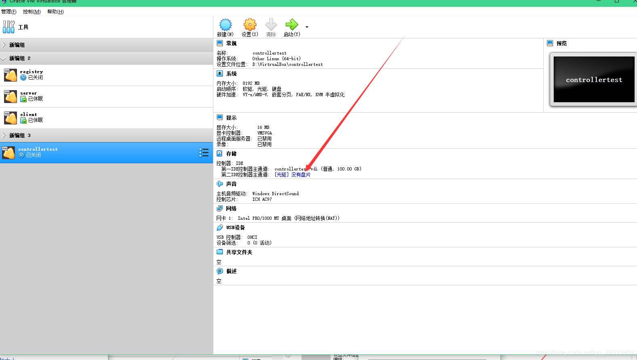The height and width of the screenshot is (360, 637).
Task: Click the 存储 section disk icon
Action: [x=219, y=154]
